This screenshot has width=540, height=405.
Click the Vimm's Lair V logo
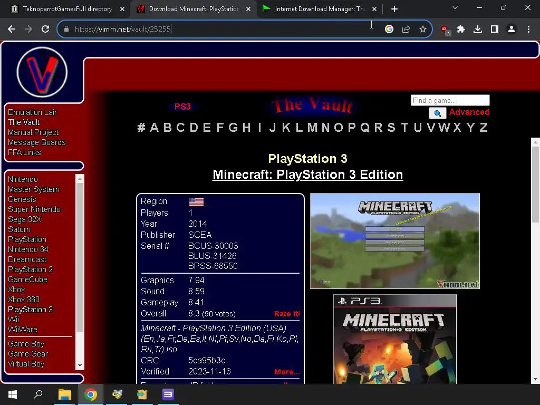[x=42, y=72]
